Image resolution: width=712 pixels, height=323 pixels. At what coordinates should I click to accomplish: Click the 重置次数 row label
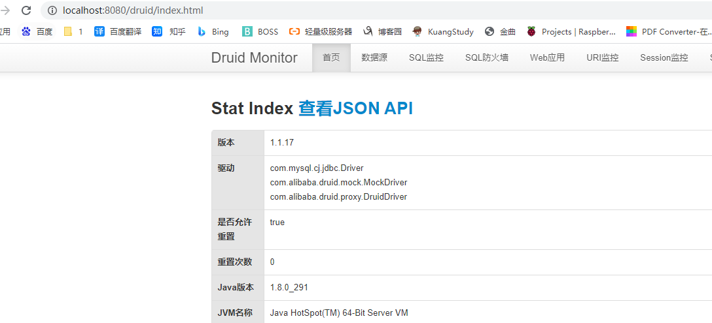(235, 262)
